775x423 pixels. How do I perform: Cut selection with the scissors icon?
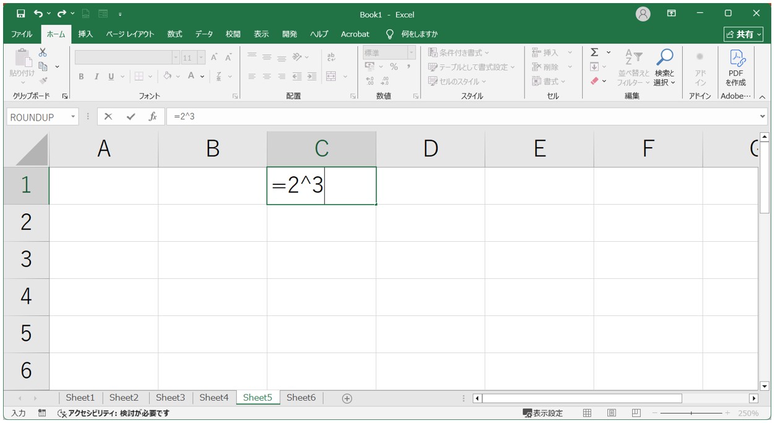point(43,53)
